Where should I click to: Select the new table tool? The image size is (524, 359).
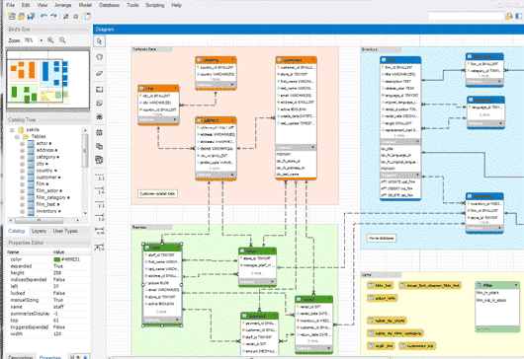[99, 133]
